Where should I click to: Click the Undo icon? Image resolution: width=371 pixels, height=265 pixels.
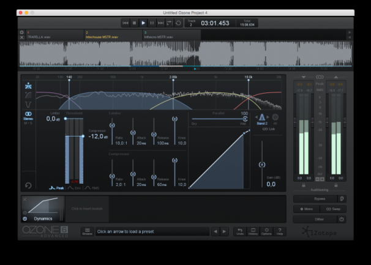(241, 231)
